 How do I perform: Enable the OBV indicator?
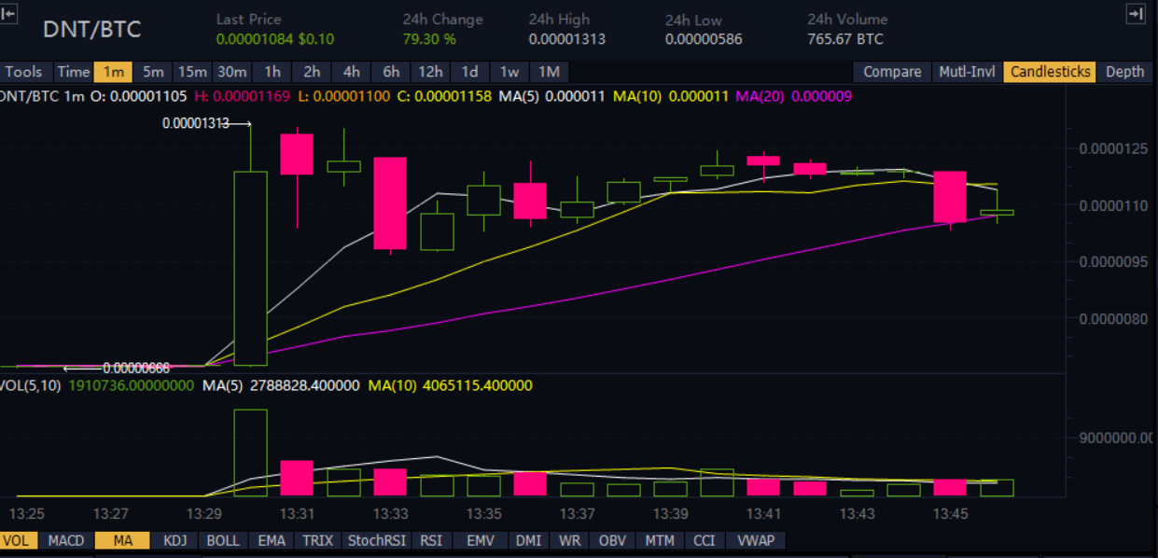(x=612, y=540)
